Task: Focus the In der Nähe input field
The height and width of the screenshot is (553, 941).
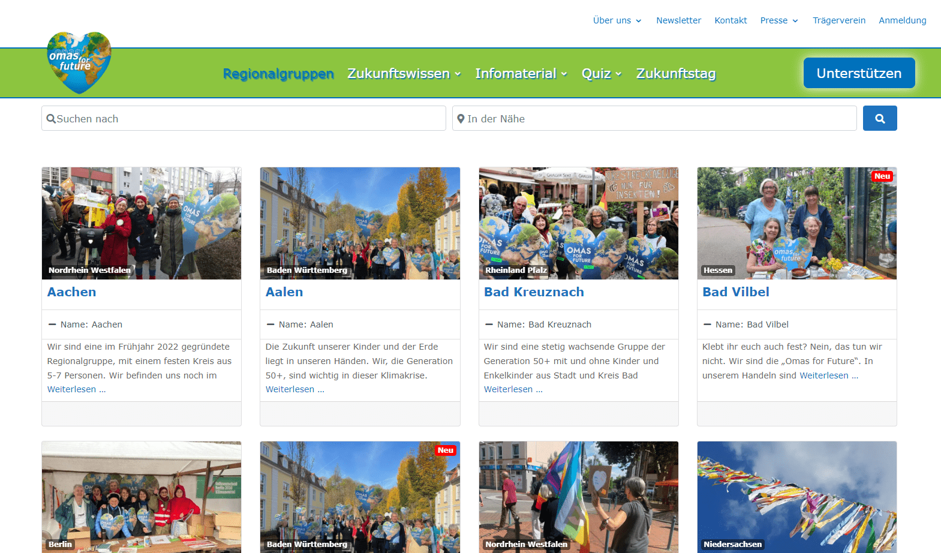Action: 654,118
